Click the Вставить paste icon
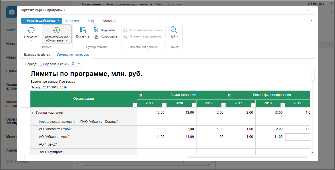The width and height of the screenshot is (335, 170). [x=82, y=30]
